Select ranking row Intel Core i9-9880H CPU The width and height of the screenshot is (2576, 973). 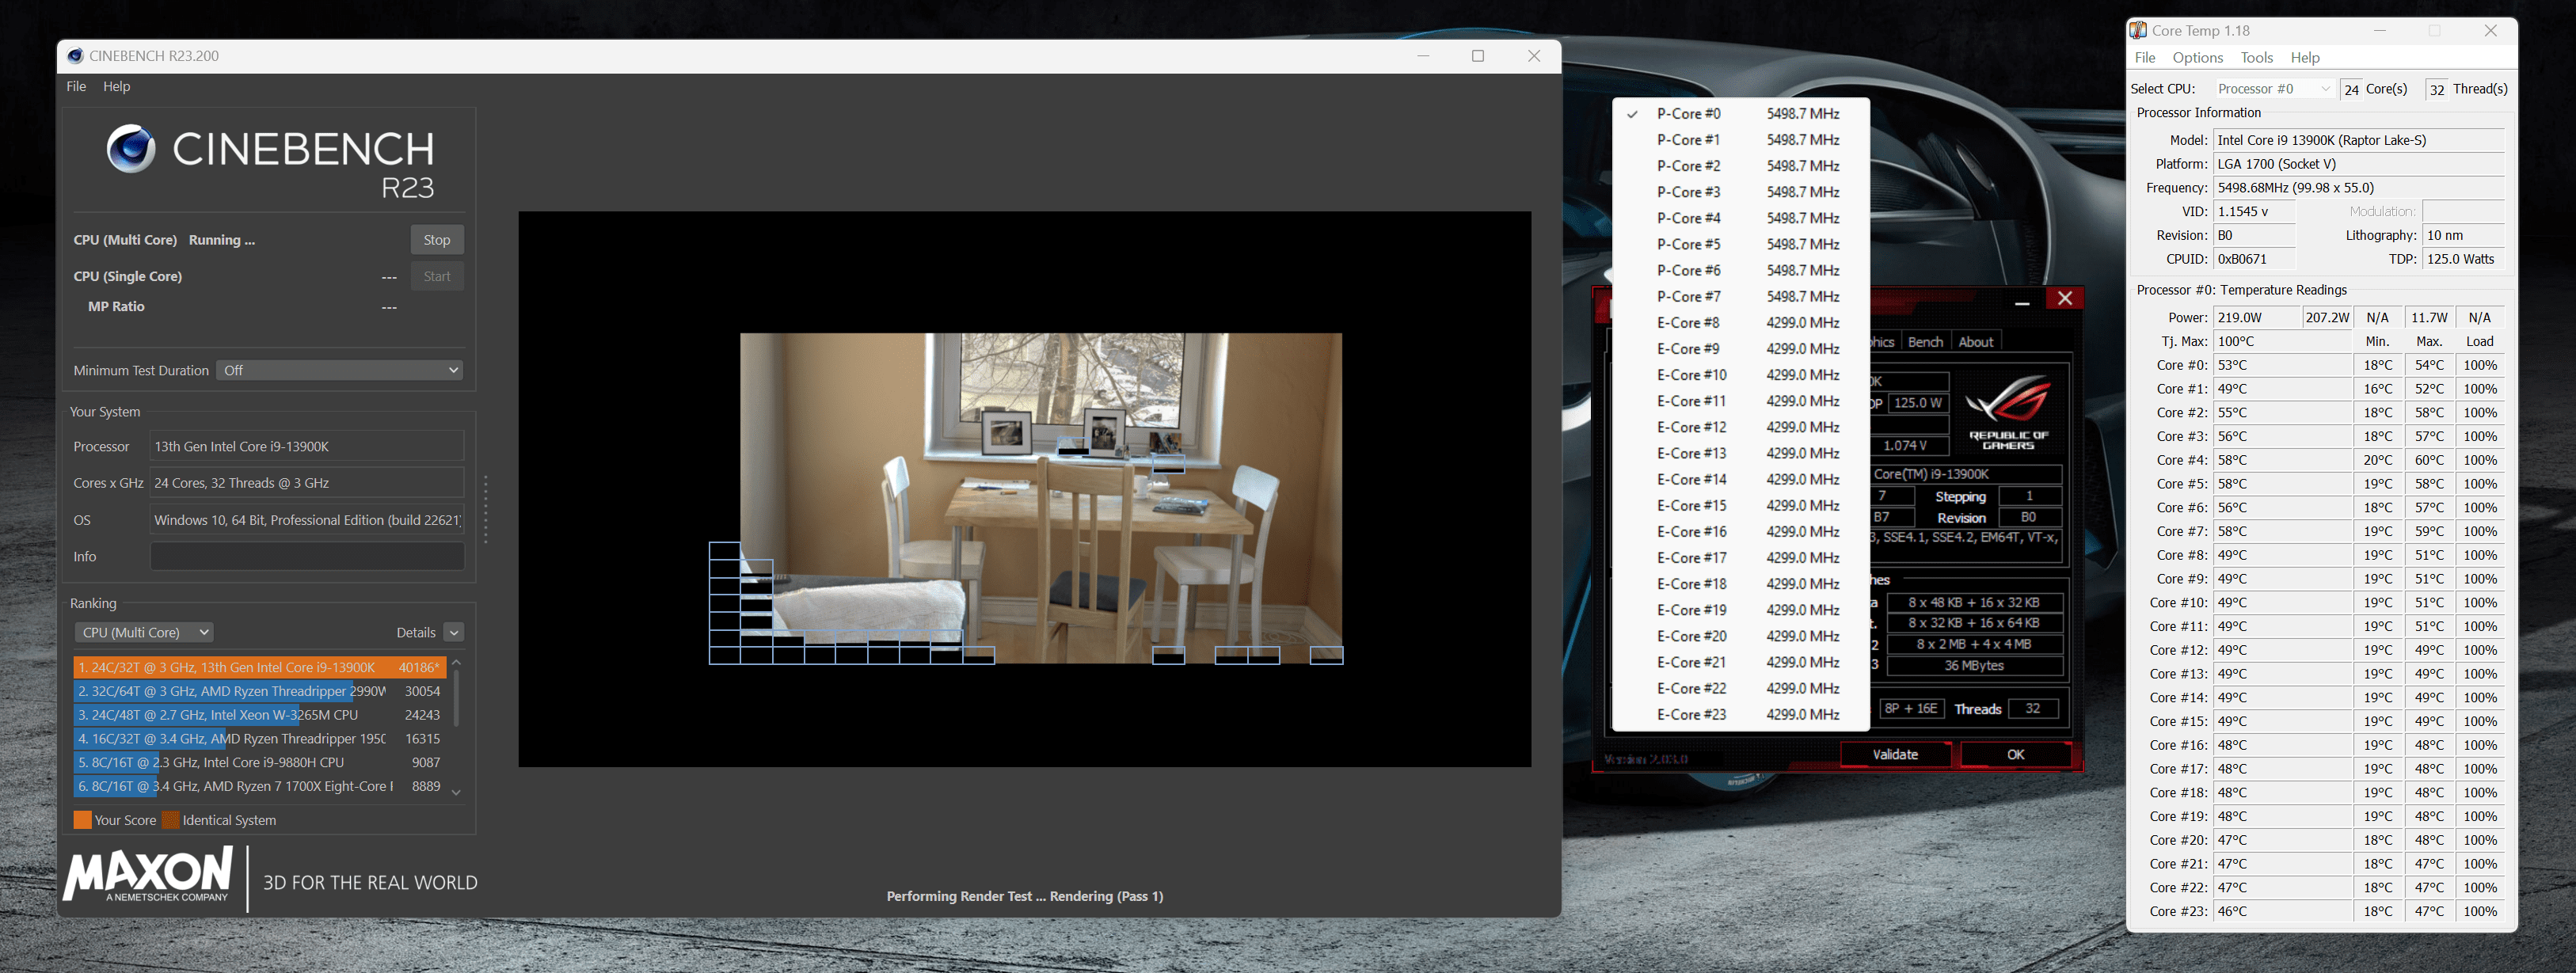click(260, 763)
